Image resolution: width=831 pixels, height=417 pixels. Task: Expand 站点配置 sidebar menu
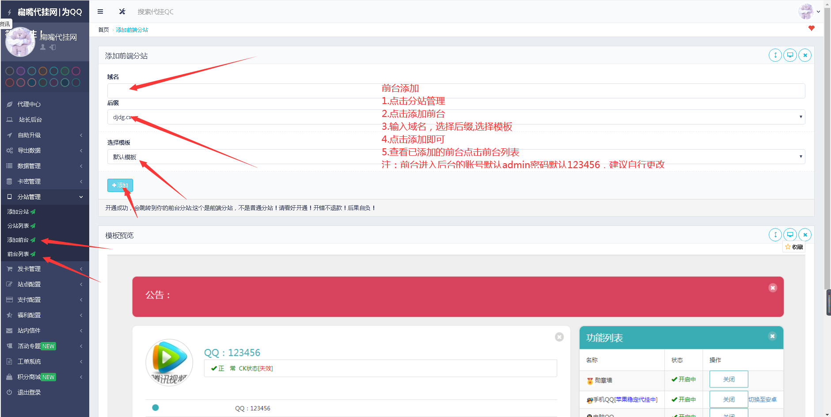(45, 284)
